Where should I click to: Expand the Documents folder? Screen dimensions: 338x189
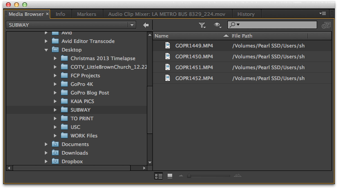click(x=46, y=144)
